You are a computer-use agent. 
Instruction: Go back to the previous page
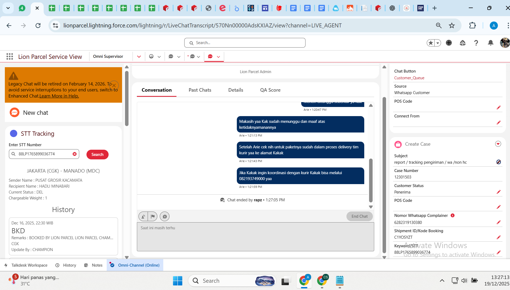[9, 26]
